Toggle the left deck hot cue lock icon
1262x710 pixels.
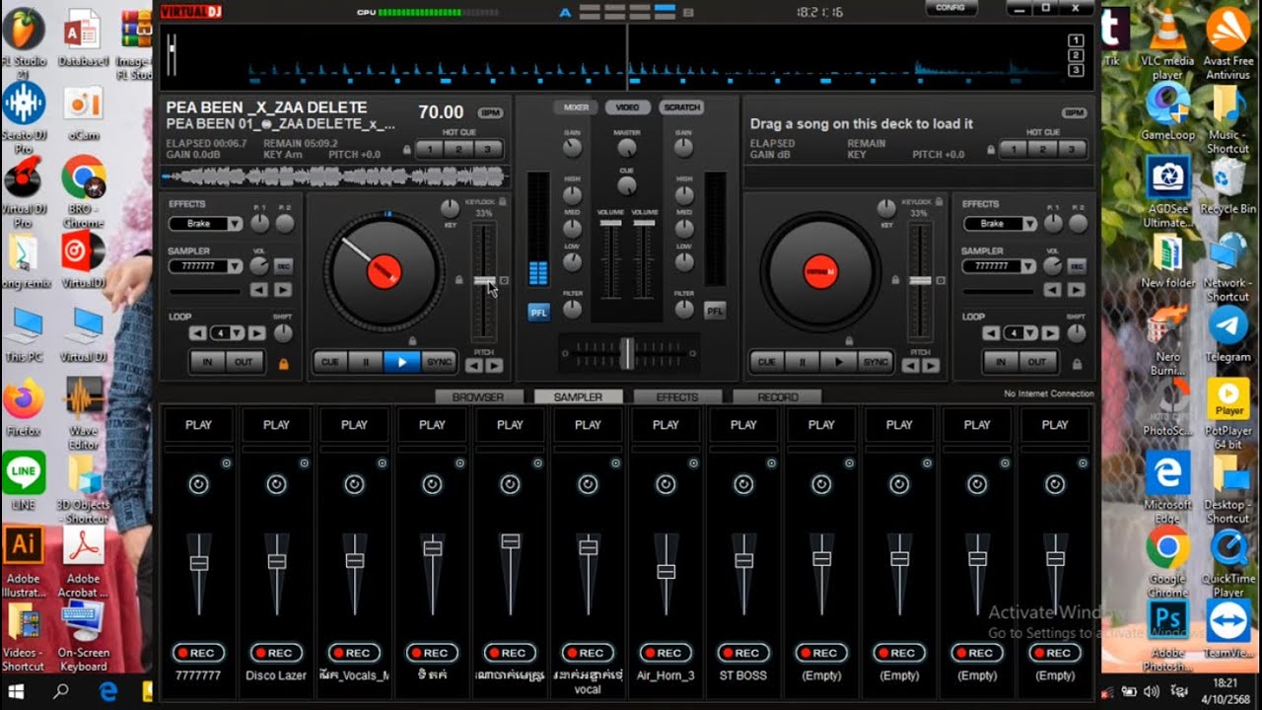(406, 150)
